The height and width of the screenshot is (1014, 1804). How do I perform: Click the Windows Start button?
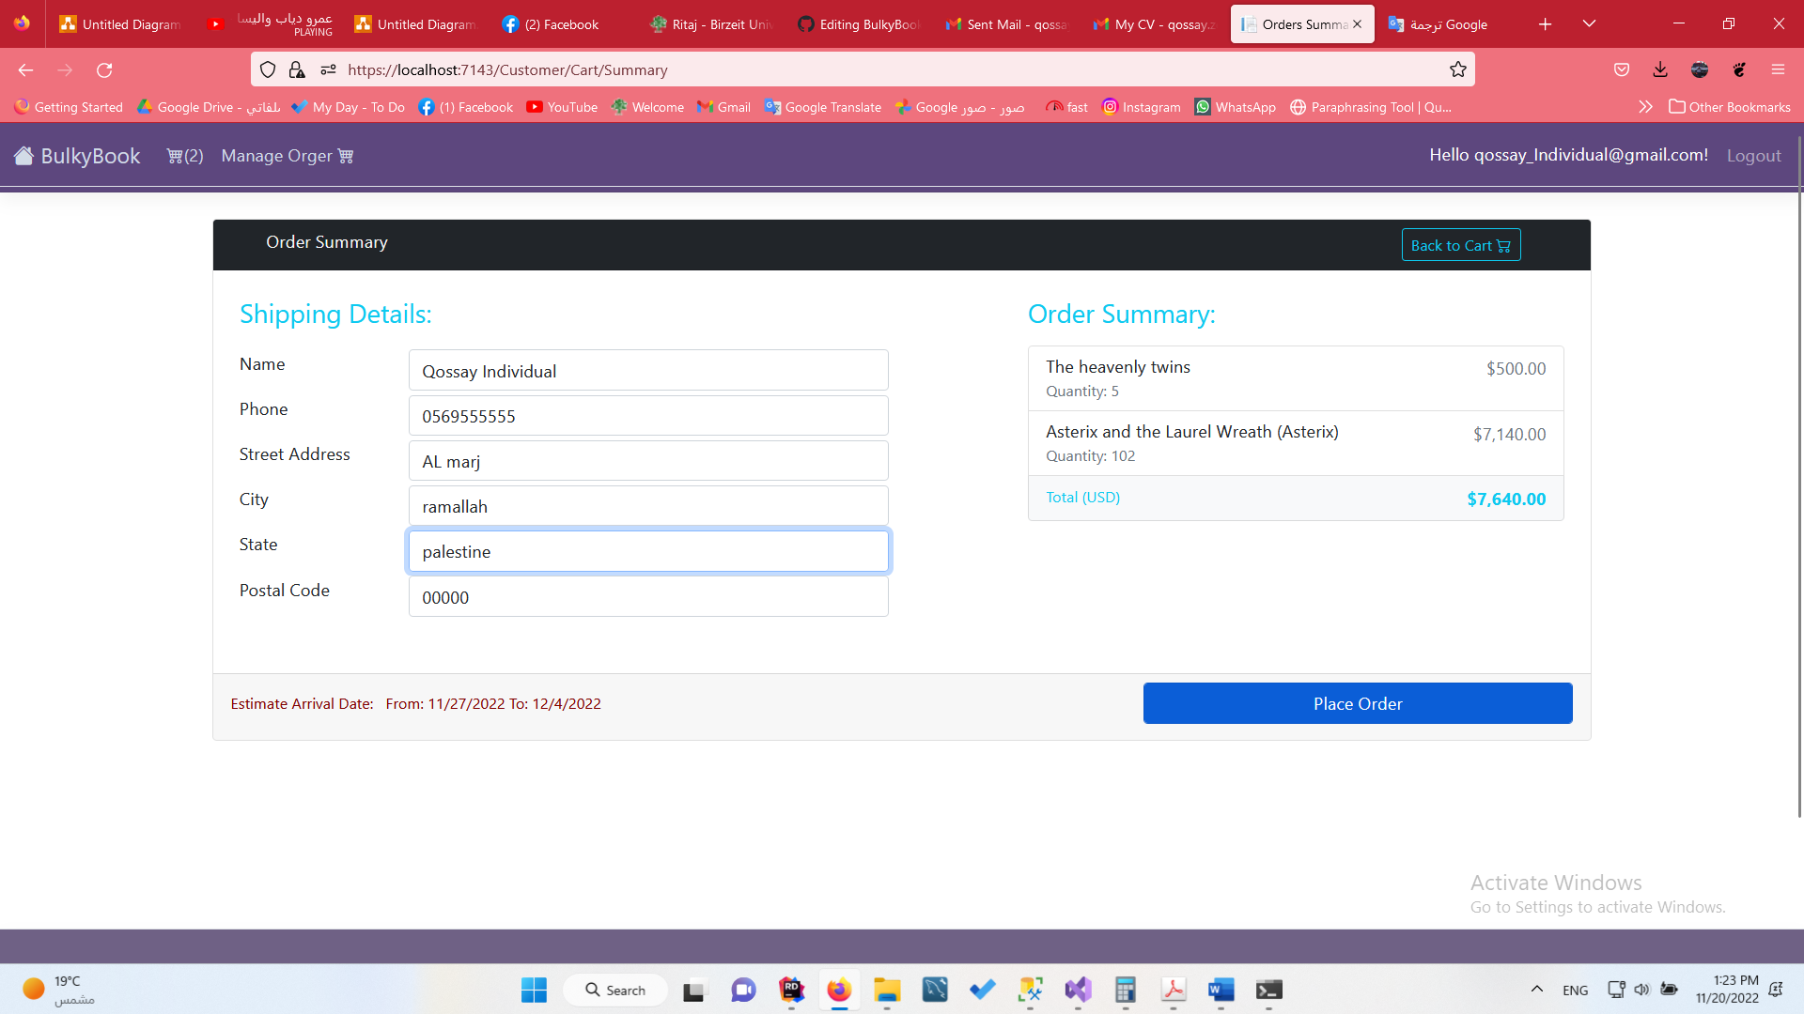click(533, 990)
